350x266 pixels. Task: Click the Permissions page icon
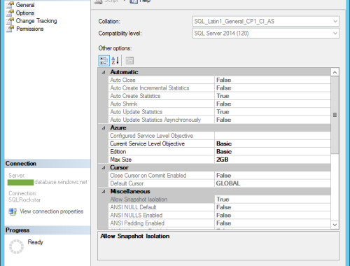pos(10,29)
